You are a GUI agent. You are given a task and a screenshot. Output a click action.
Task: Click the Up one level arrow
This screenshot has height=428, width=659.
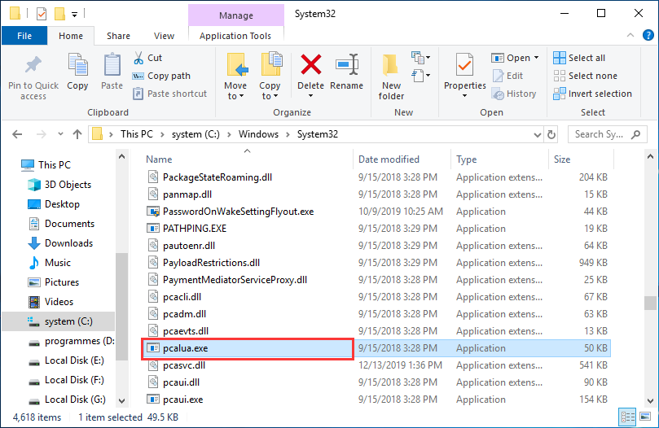coord(77,134)
